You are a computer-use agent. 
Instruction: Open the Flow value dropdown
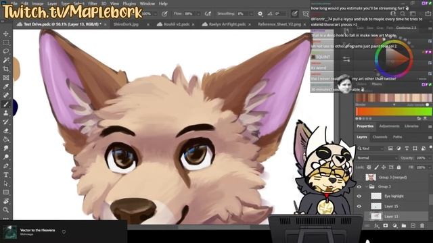click(198, 13)
